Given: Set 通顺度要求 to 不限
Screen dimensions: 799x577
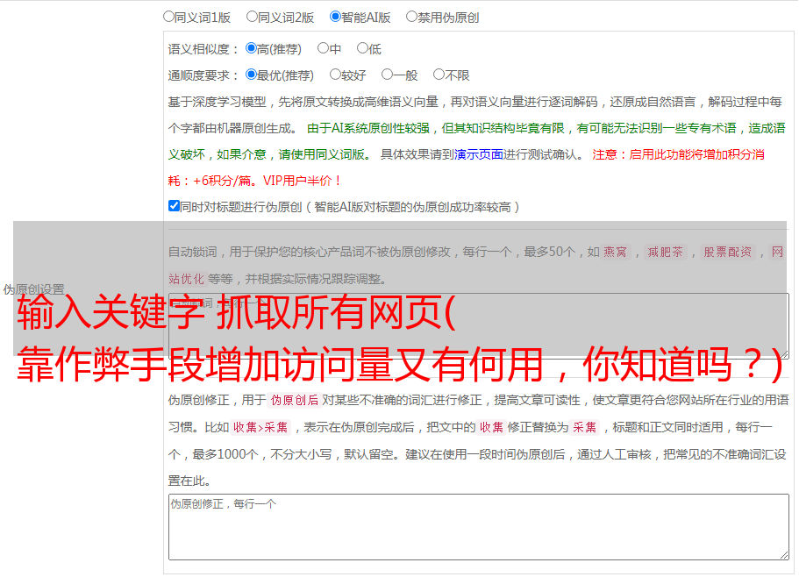Looking at the screenshot, I should pyautogui.click(x=439, y=75).
